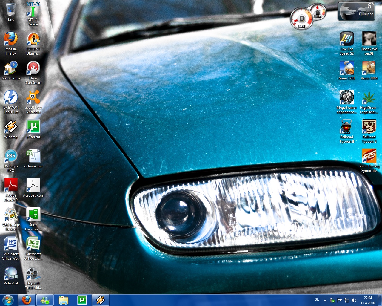Image resolution: width=382 pixels, height=306 pixels.
Task: Open the network connection tray icon
Action: (x=347, y=300)
